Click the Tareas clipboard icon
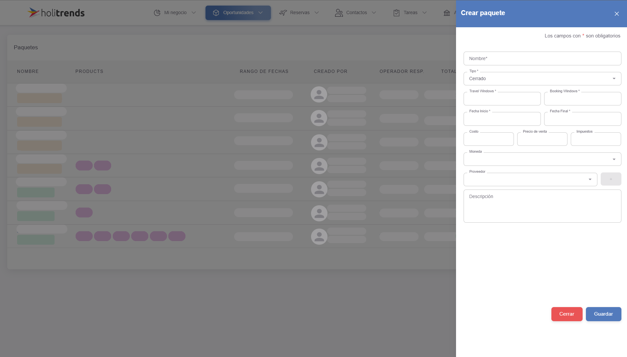 coord(397,13)
